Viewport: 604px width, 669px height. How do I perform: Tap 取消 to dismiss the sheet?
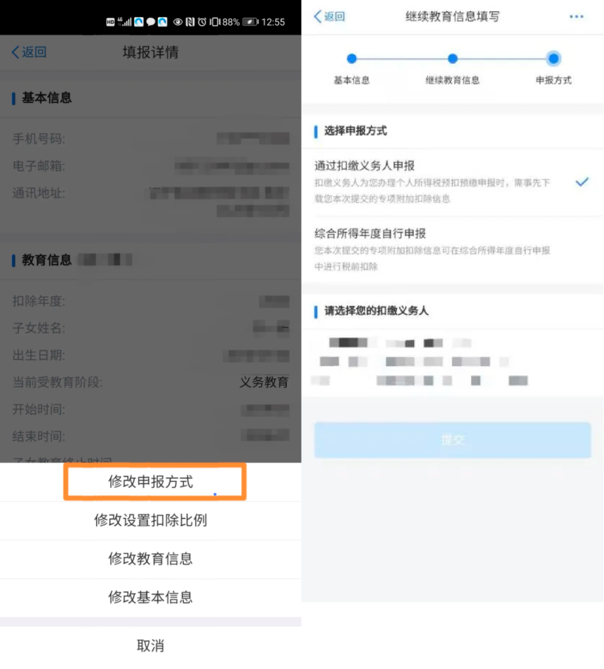[x=150, y=646]
